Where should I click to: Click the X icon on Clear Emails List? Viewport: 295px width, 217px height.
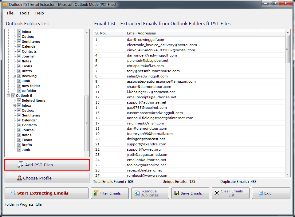(217, 193)
